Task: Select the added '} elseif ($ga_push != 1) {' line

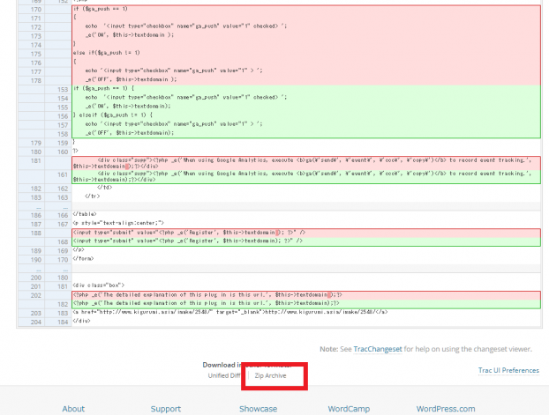Action: (x=113, y=115)
